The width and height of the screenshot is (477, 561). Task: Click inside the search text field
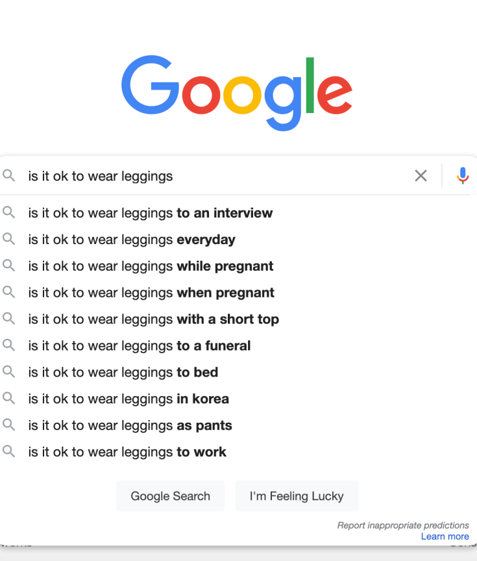[214, 176]
